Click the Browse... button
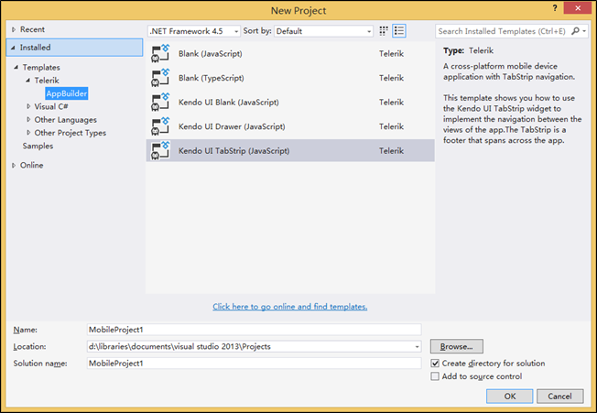597x413 pixels. 457,346
